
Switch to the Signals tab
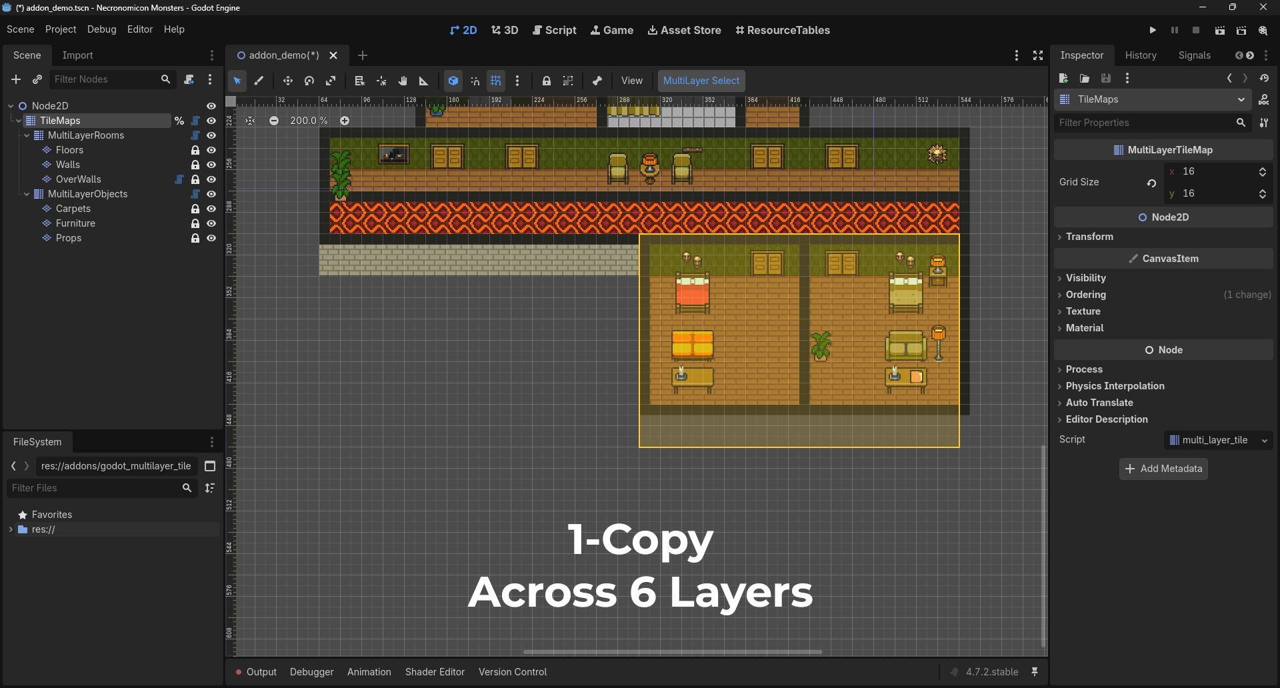pyautogui.click(x=1194, y=55)
